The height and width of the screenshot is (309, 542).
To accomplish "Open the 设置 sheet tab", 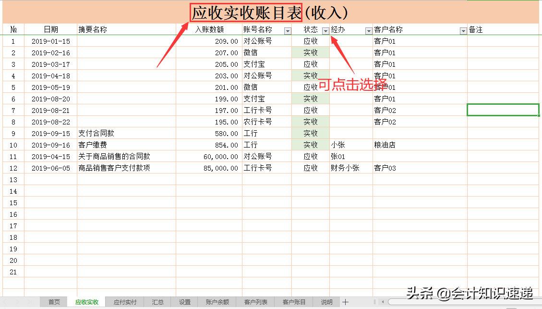I will (185, 302).
